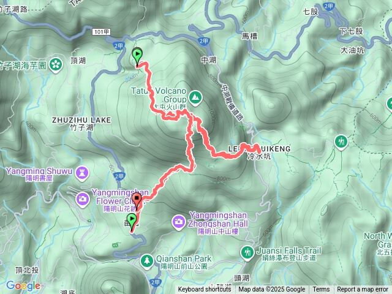Select the Zhuzihu calla lily garden flower icon
Viewport: 392px width, 294px height.
56,65
